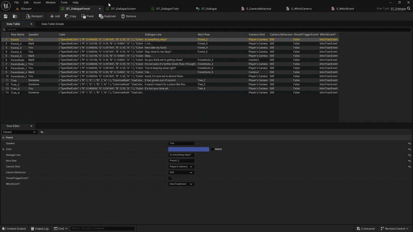
Task: Open the Content Drawer
Action: (14, 228)
